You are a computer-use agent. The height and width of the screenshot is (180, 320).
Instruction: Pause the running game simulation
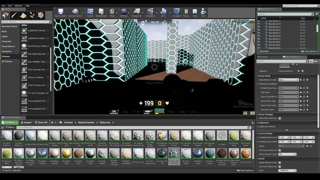(186, 13)
